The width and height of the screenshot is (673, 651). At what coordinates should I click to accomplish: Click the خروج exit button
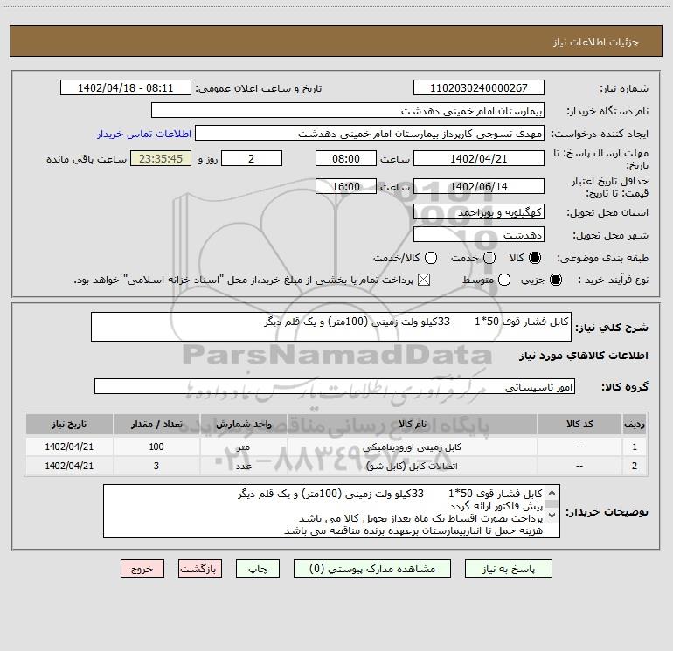point(142,569)
